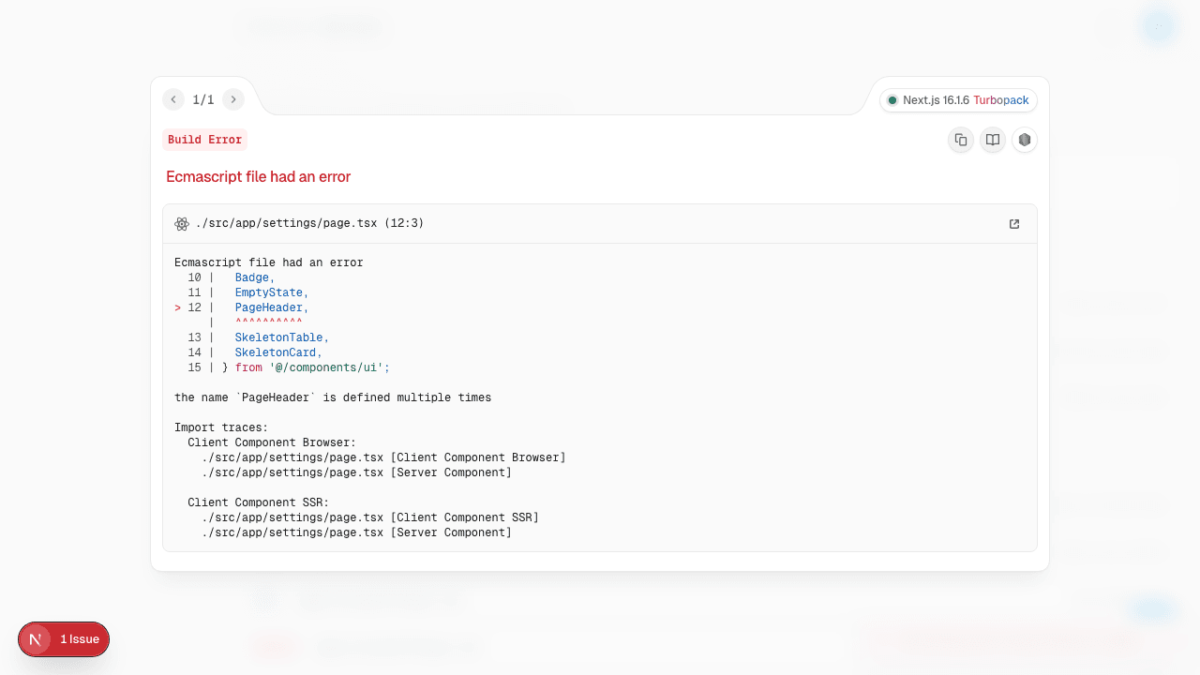Click the Ecmascript file had an error heading
Image resolution: width=1200 pixels, height=675 pixels.
click(x=258, y=176)
